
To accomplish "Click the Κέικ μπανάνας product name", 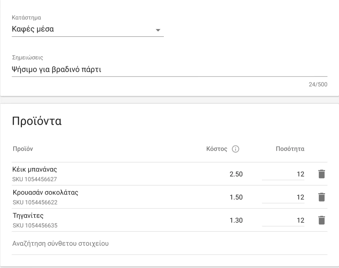I will click(x=35, y=170).
